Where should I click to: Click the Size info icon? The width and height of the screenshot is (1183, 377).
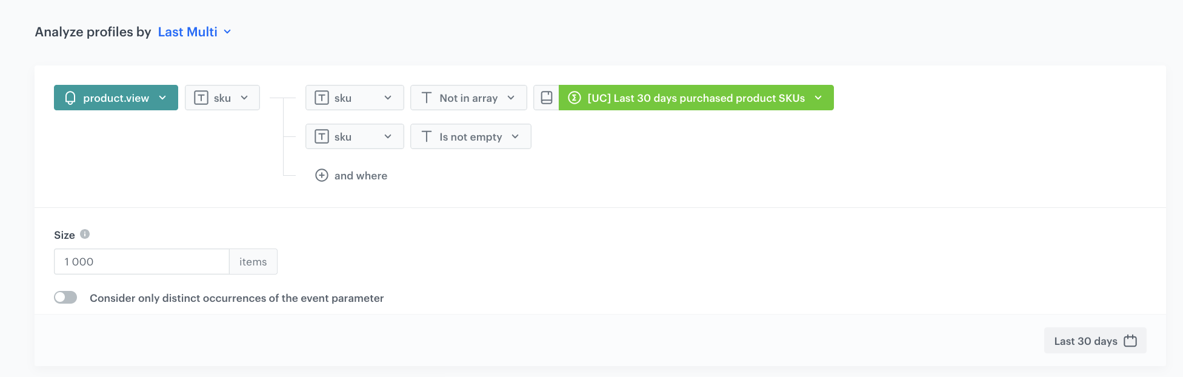(x=85, y=234)
